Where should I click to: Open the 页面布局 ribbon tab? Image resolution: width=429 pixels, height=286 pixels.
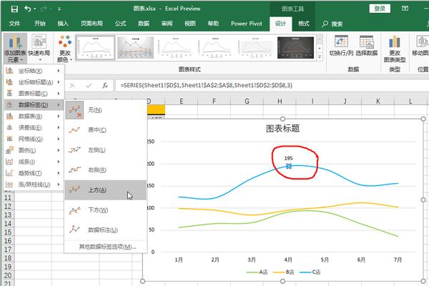(x=92, y=24)
